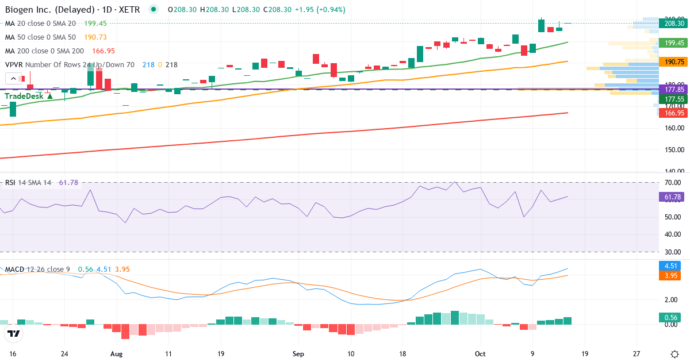Select the VPVR indicator legend

70,64
